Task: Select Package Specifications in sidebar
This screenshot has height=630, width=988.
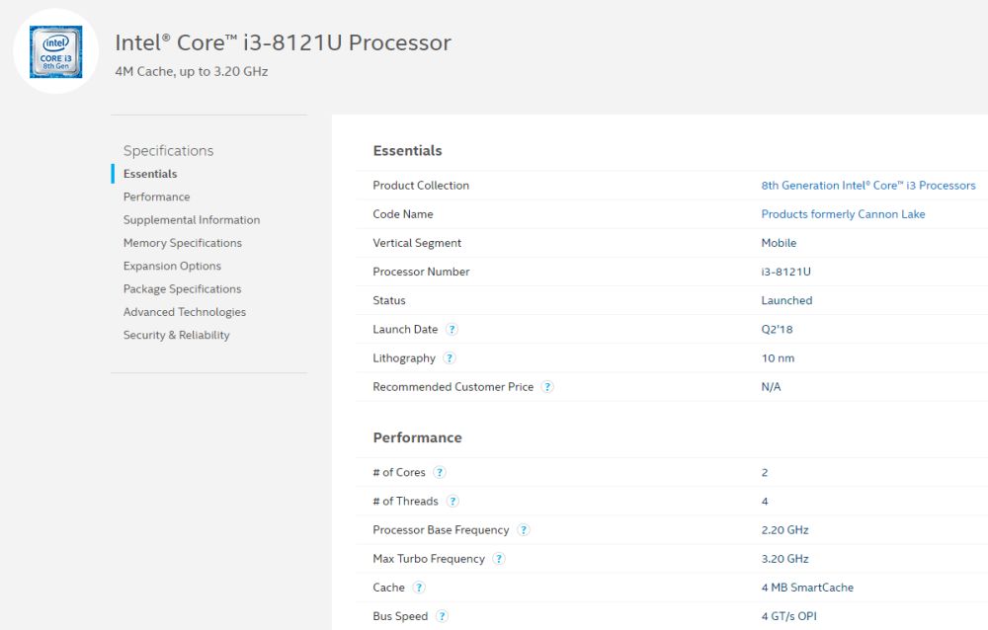Action: [182, 288]
